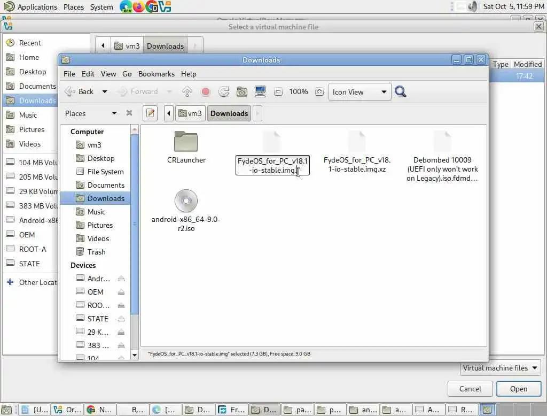Open the System menu in top panel

[101, 7]
